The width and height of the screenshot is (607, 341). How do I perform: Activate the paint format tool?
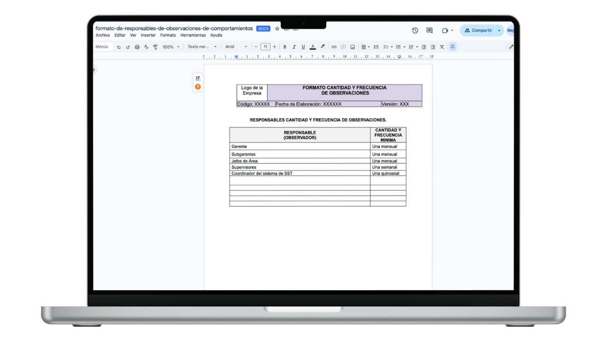(x=155, y=47)
